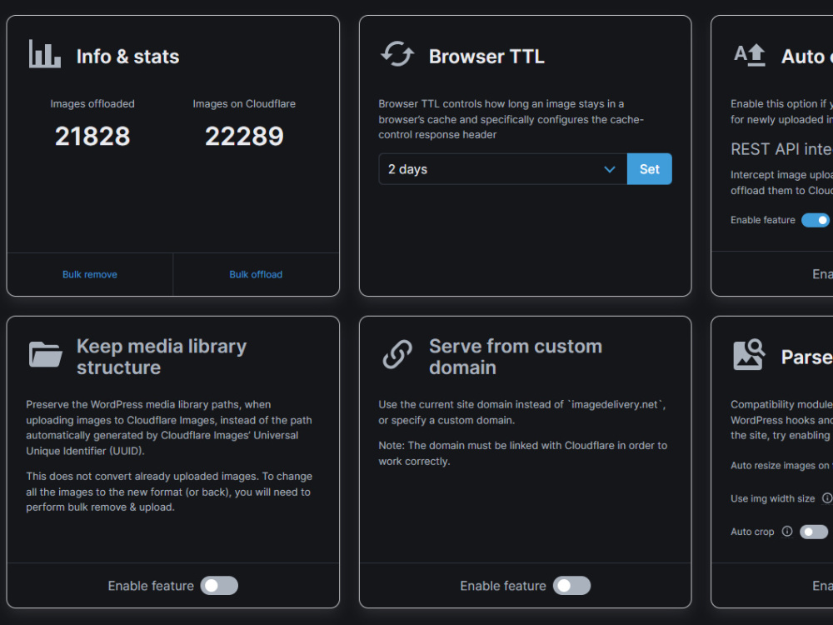Click the Browser TTL description paragraph
Viewport: 833px width, 625px height.
coord(511,119)
